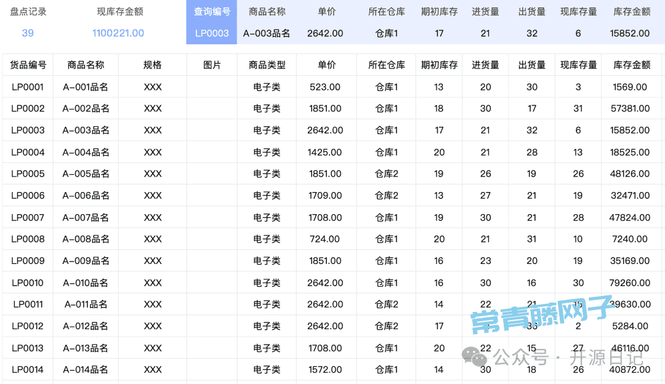Click cell LP0004 in item list

pyautogui.click(x=28, y=152)
